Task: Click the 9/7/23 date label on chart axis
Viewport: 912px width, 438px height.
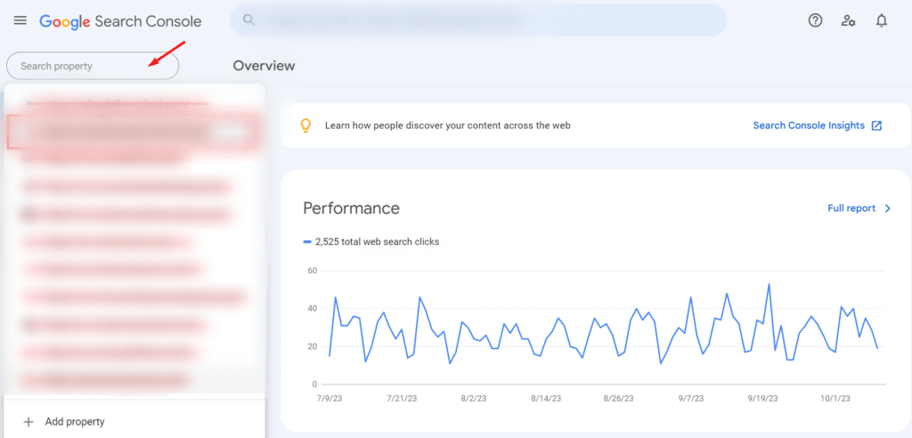Action: [690, 399]
